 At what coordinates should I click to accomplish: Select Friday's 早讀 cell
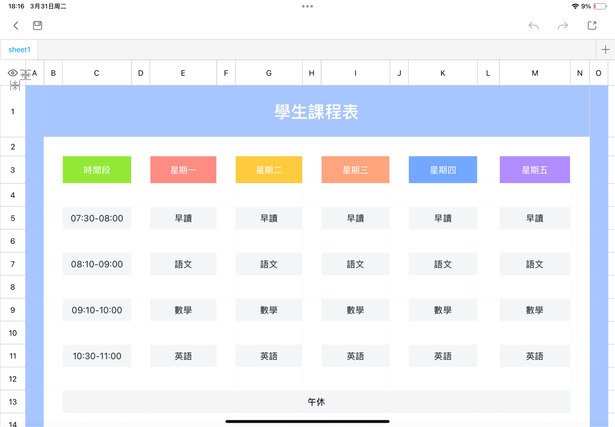coord(535,218)
